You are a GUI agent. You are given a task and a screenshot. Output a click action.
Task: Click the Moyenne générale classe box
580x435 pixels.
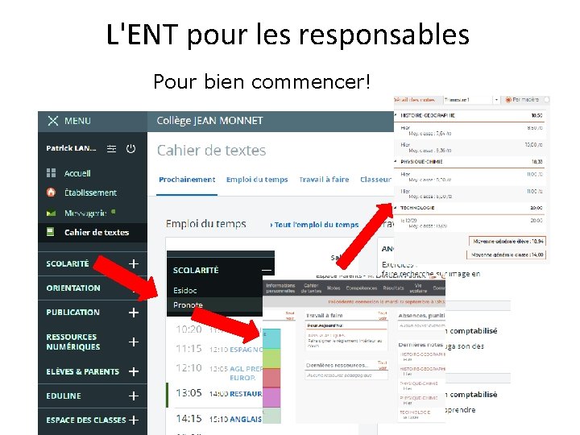coord(507,255)
